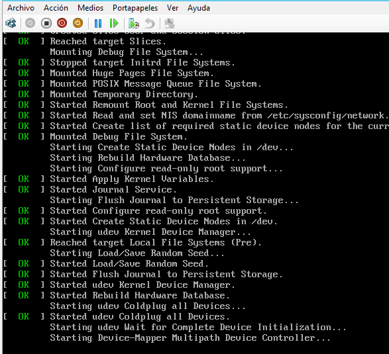Screen dimensions: 389x354
Task: Open the Ayuda menu
Action: 199,8
